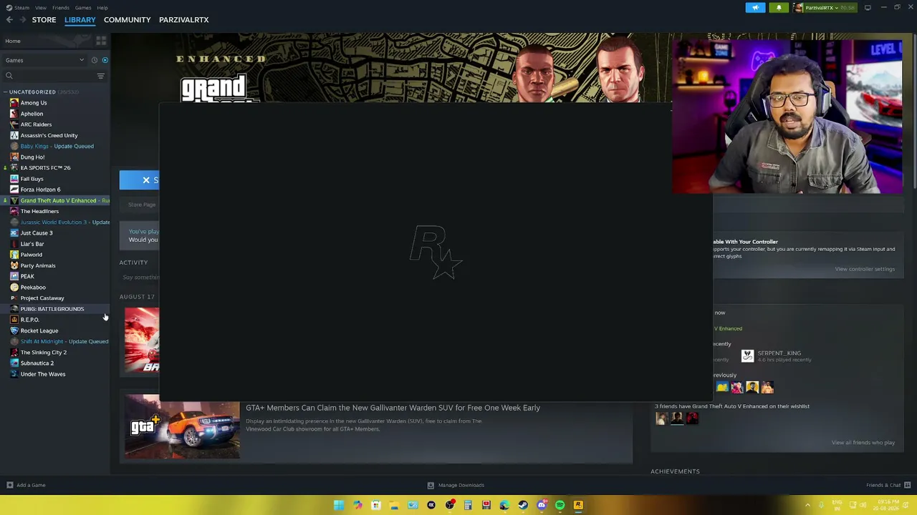
Task: Open GTA+ Gallivanter Warden SUV news article
Action: coord(393,408)
